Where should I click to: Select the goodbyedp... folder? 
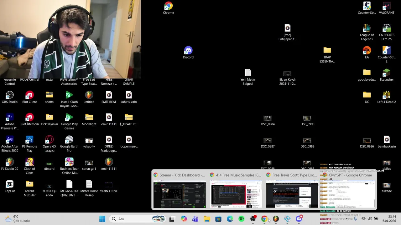point(367,75)
